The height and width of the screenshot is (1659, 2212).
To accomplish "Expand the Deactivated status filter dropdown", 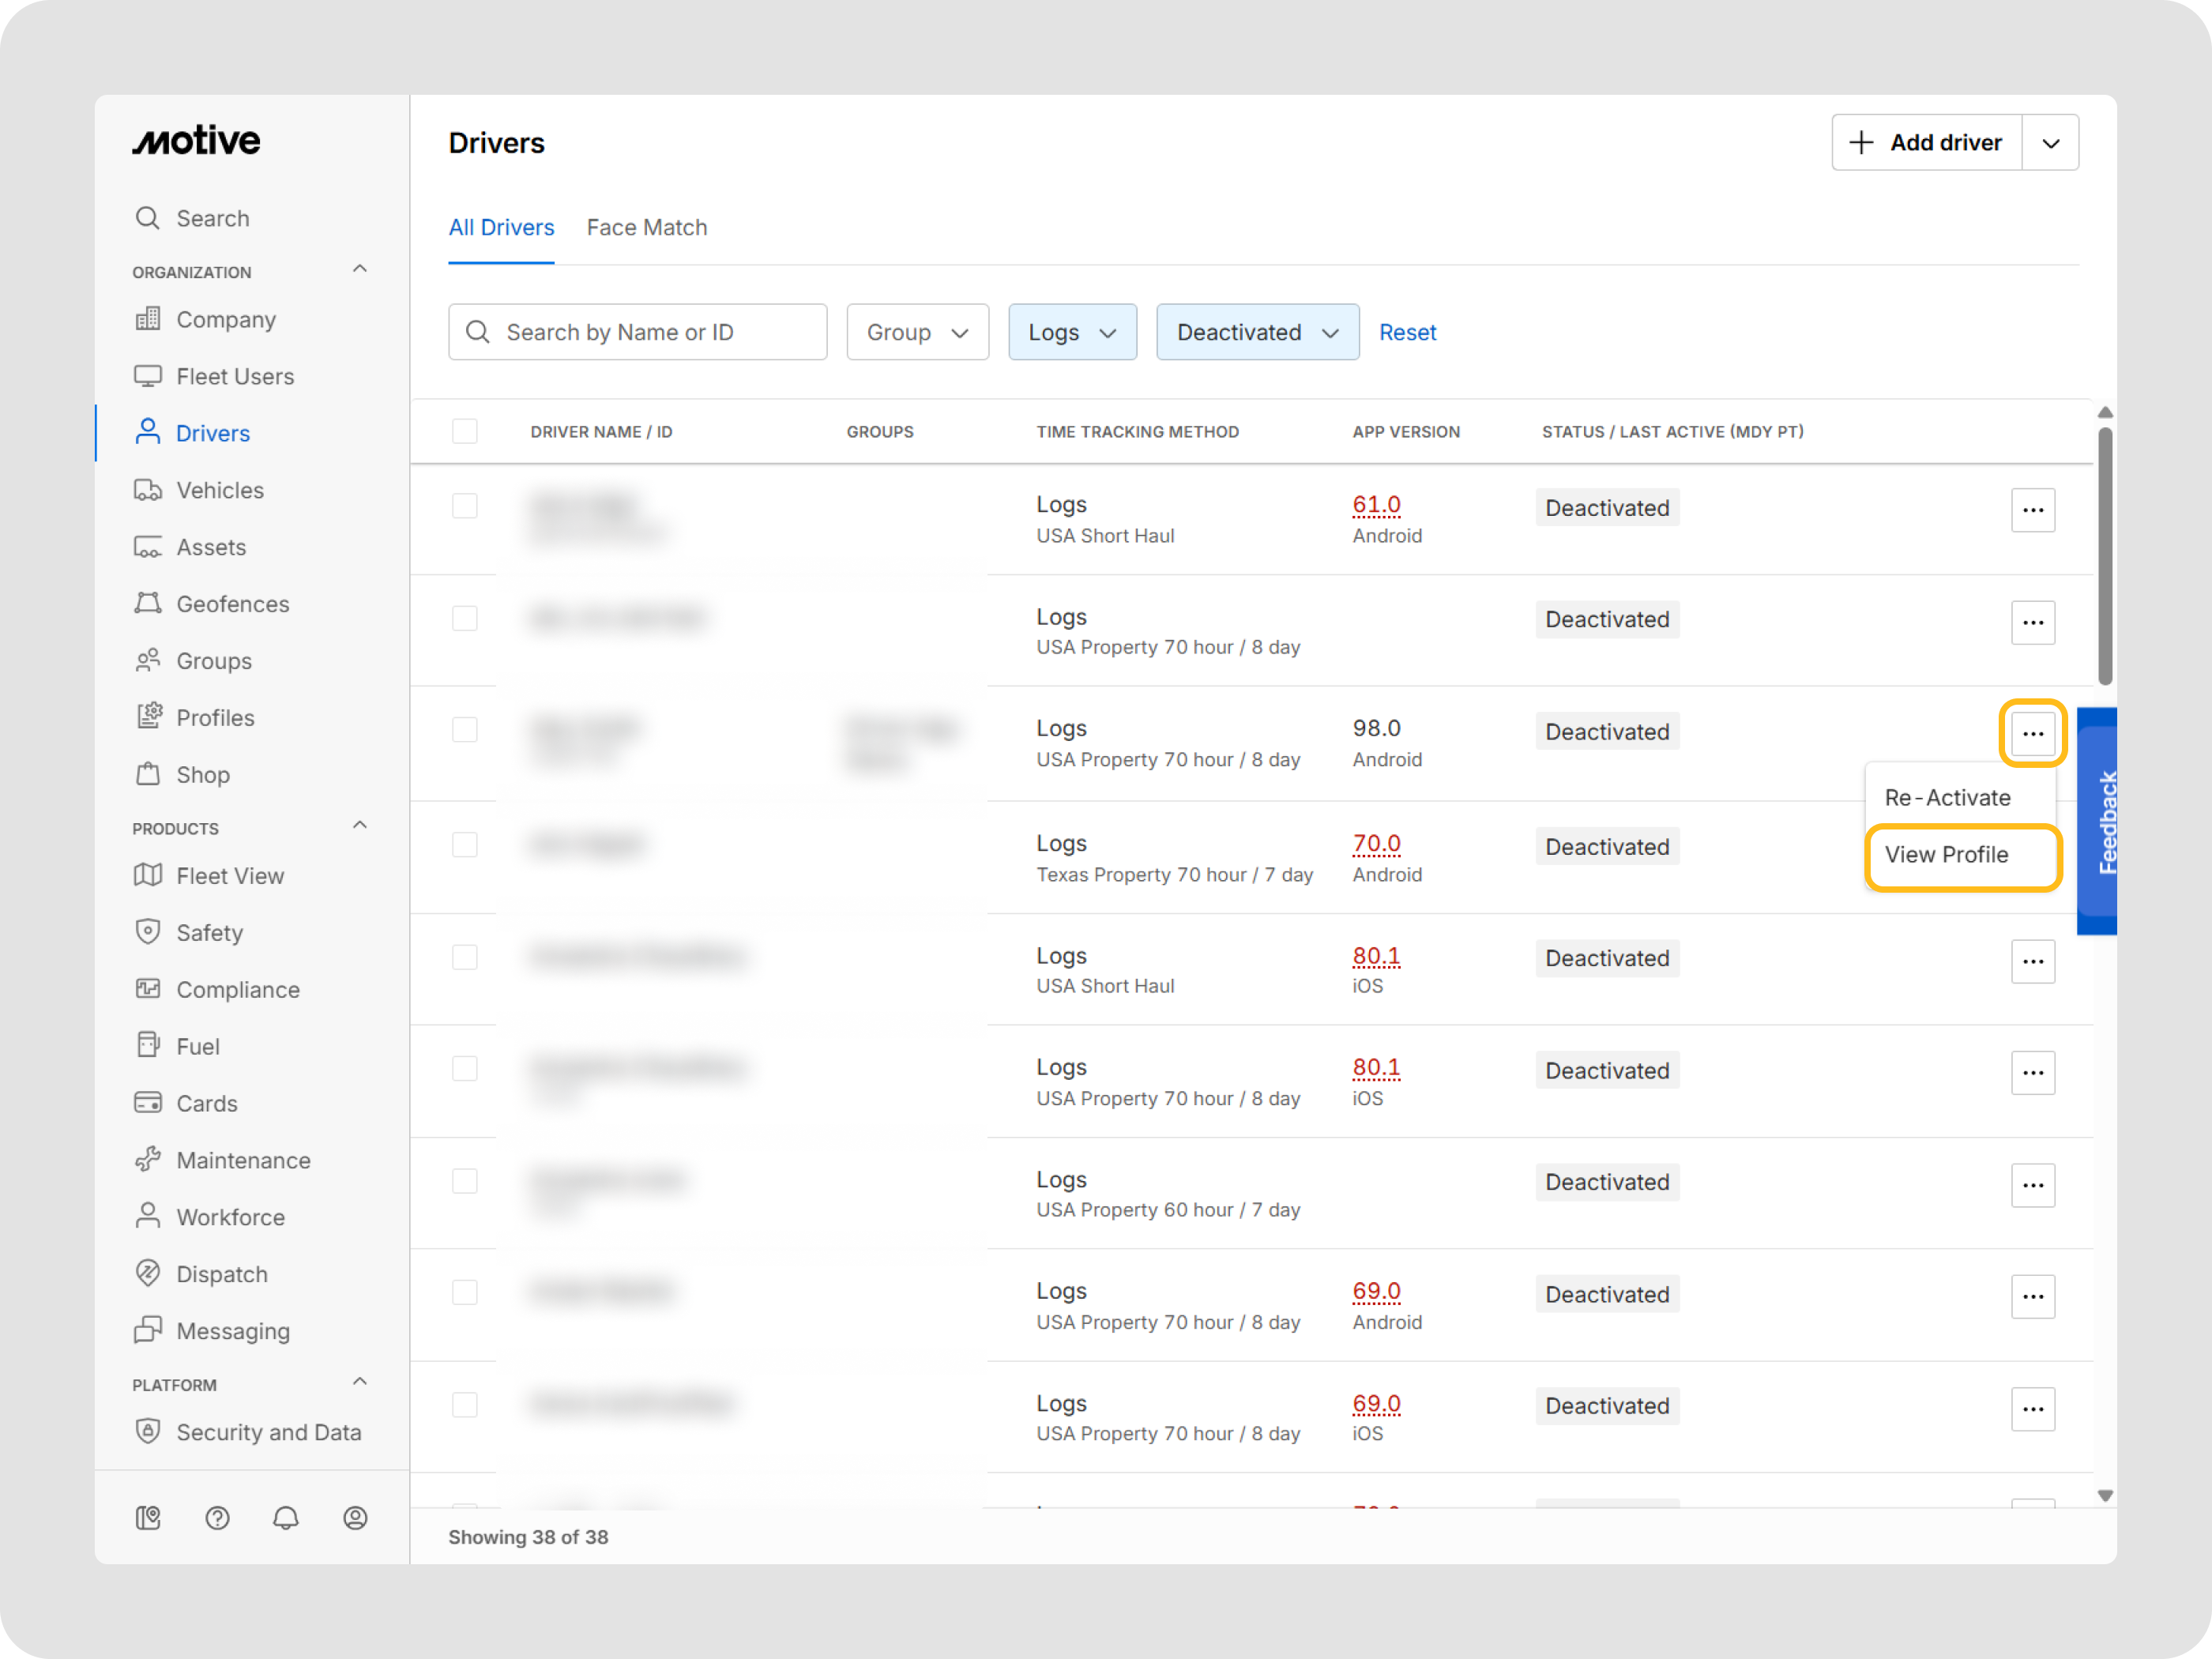I will pyautogui.click(x=1257, y=332).
